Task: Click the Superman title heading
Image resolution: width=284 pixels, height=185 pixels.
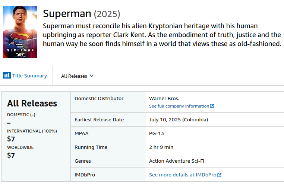Action: [67, 14]
